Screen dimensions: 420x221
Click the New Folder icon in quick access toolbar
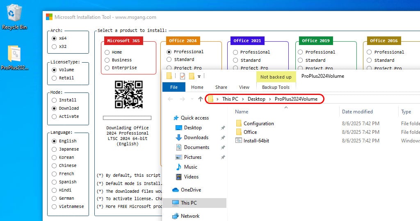coord(192,76)
